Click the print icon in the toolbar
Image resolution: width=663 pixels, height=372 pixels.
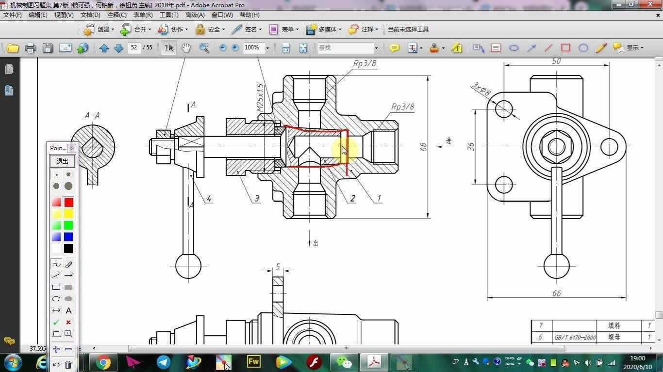point(30,48)
